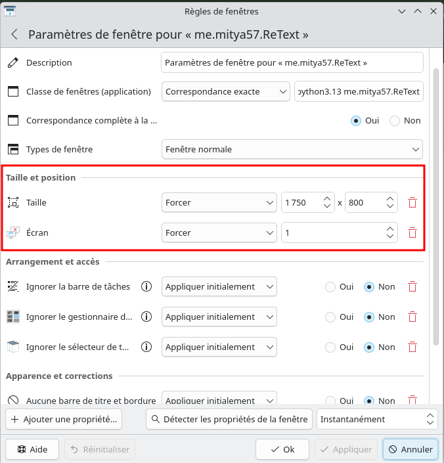Select Oui for Ignorer la barre de tâches
The width and height of the screenshot is (444, 463).
(330, 287)
